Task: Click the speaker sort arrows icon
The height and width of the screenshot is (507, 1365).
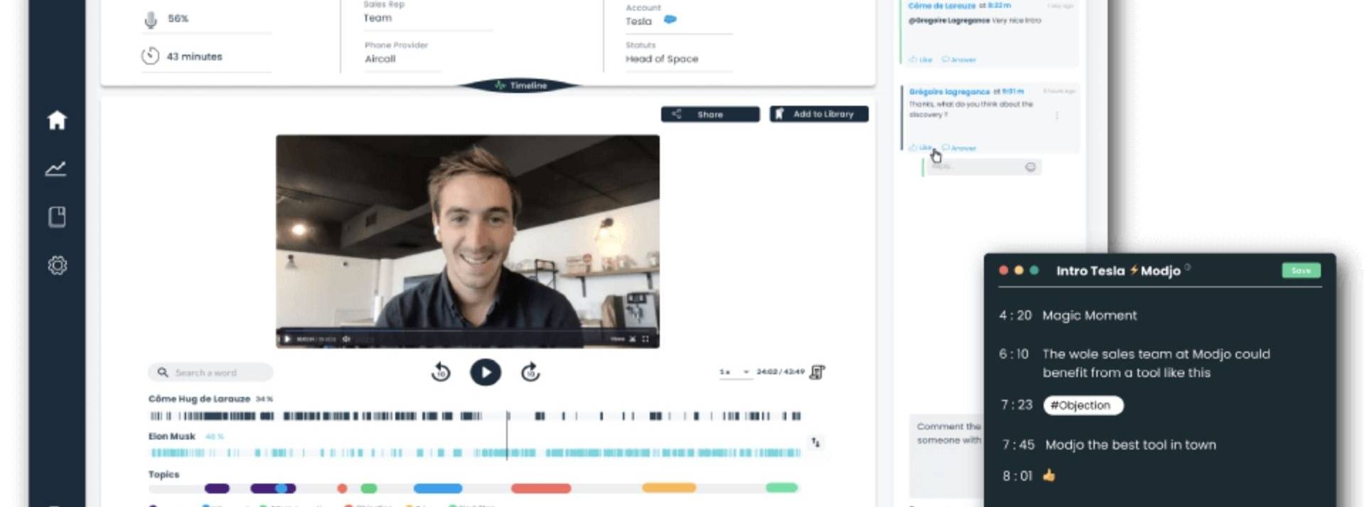Action: [815, 442]
